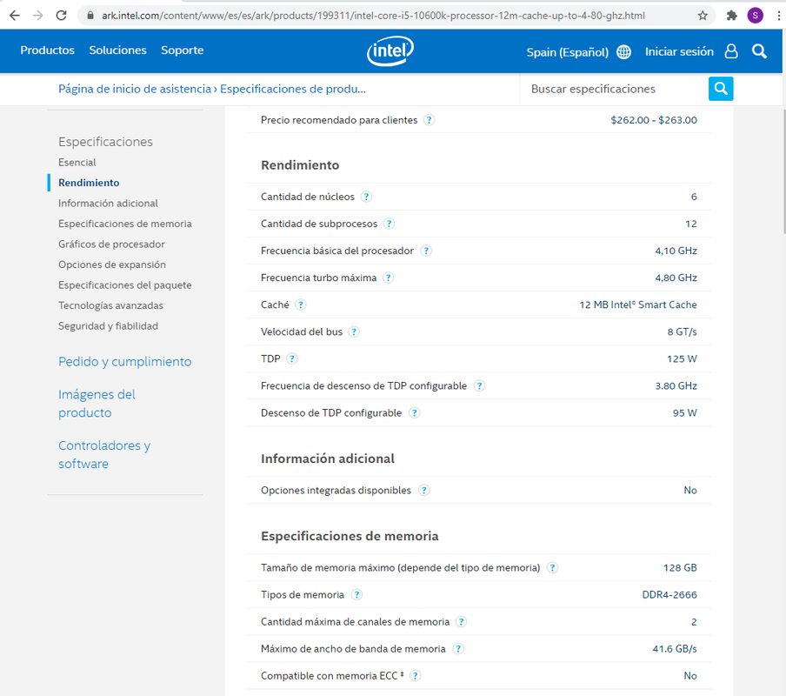786x696 pixels.
Task: Go back to the previous page
Action: (x=15, y=16)
